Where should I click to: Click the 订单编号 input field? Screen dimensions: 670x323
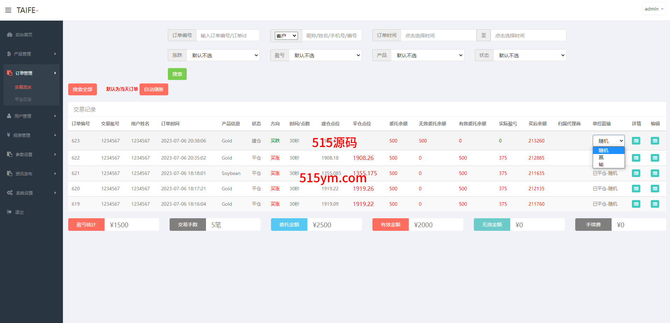click(228, 35)
